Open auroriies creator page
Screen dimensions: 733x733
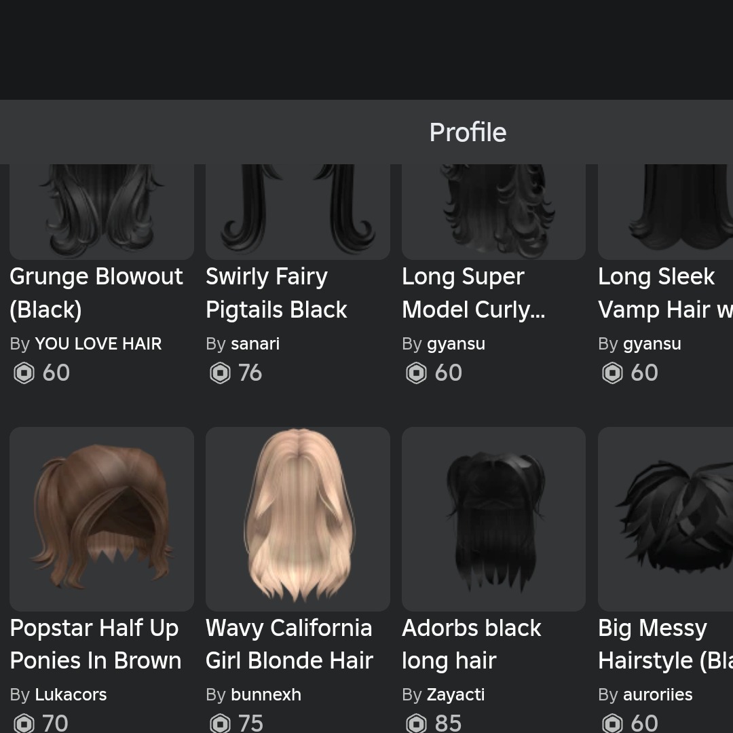[x=657, y=695]
